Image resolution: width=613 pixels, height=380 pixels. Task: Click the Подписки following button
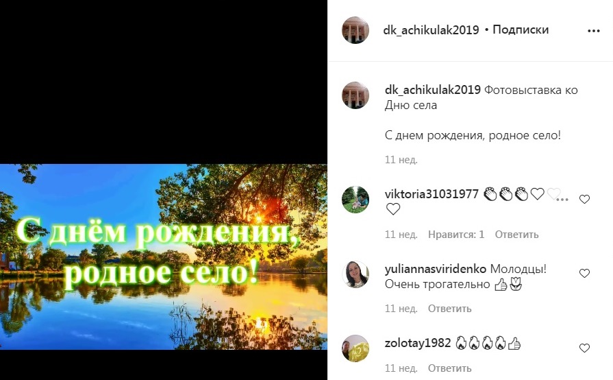pos(521,29)
